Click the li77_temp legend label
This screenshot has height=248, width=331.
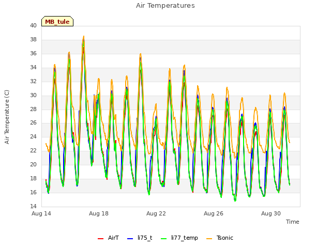coord(185,238)
